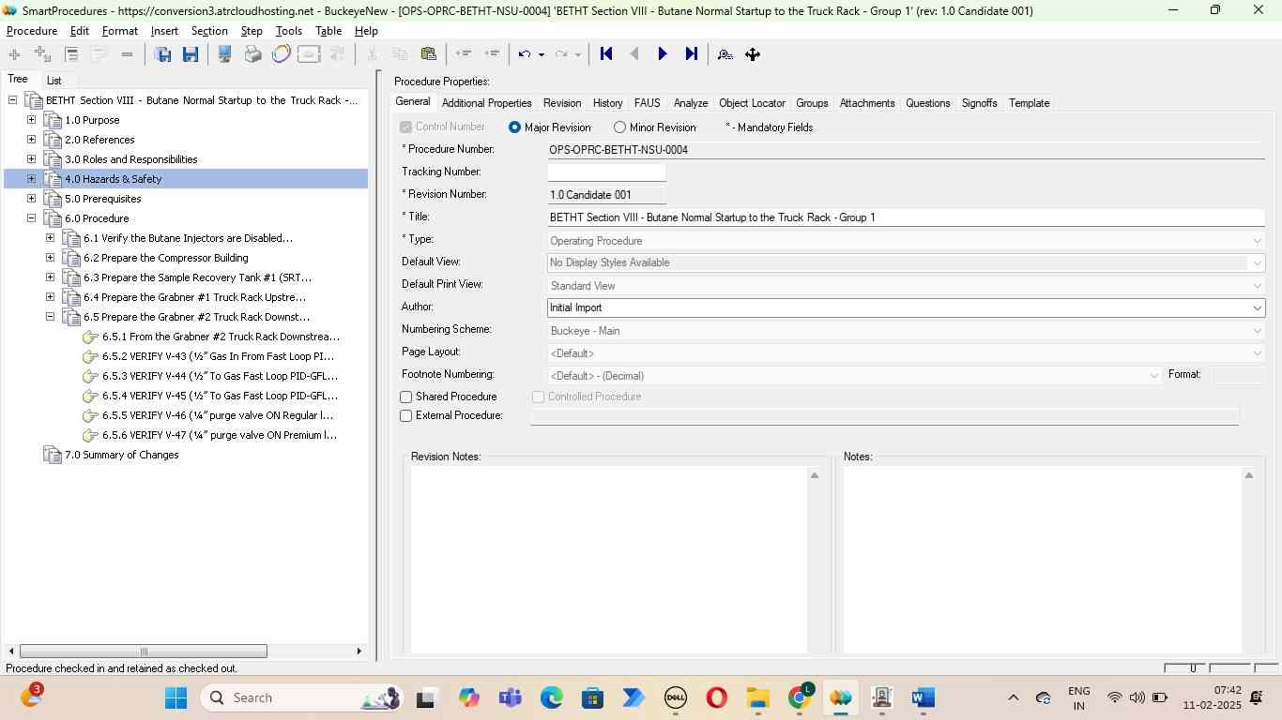This screenshot has height=720, width=1282.
Task: Click the computer monitor toolbar icon
Action: tap(224, 54)
